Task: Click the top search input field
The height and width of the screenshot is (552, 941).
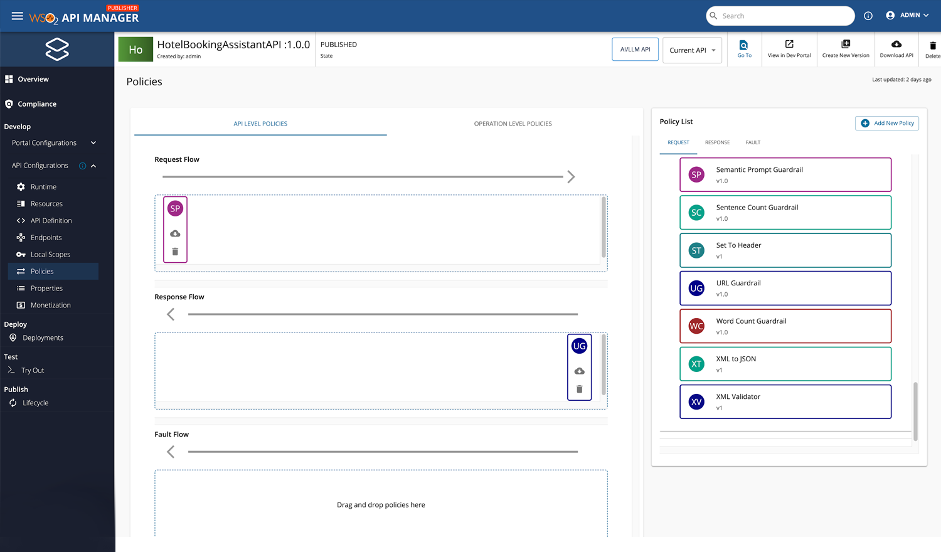Action: point(784,16)
